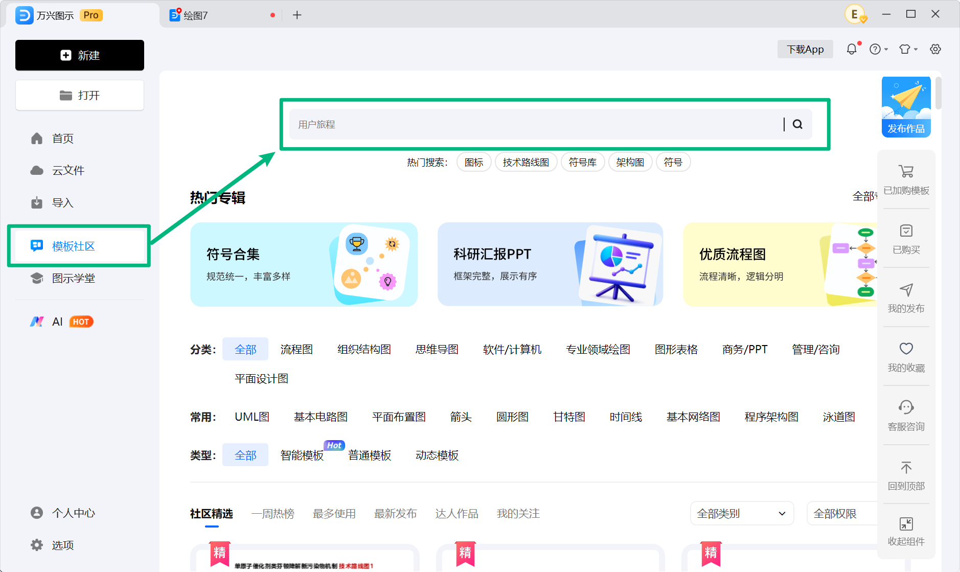960x572 pixels.
Task: Open 我的收藏 favorites heart
Action: [906, 357]
